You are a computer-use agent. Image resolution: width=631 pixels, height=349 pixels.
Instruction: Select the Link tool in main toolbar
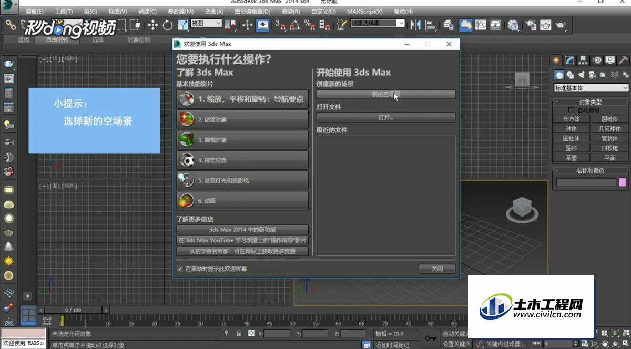[11, 24]
